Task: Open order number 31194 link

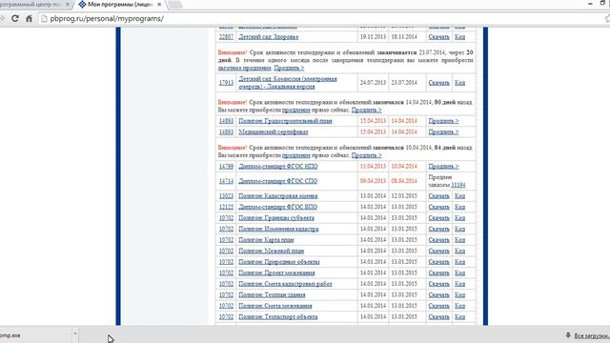Action: (x=457, y=185)
